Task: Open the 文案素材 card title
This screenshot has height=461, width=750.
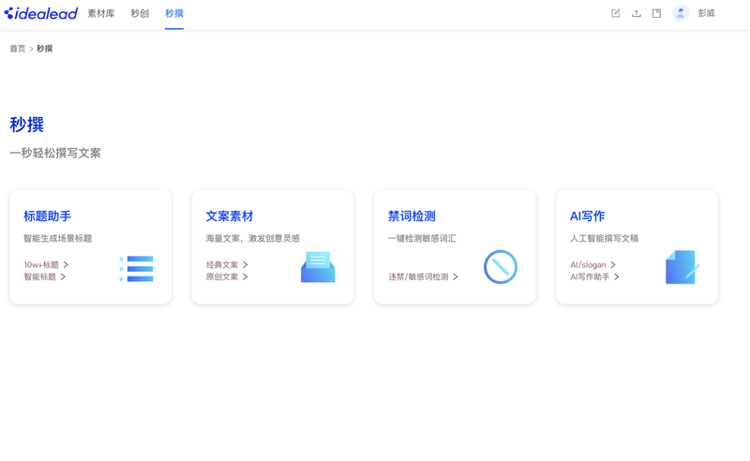Action: tap(230, 216)
